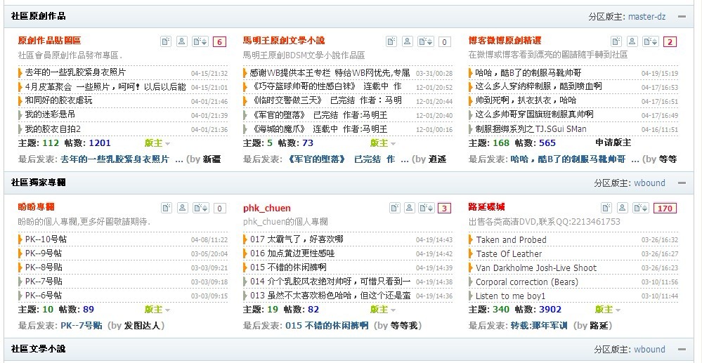
Task: Click new-thread icon for 原創作品貼圖區 forum
Action: [x=166, y=41]
